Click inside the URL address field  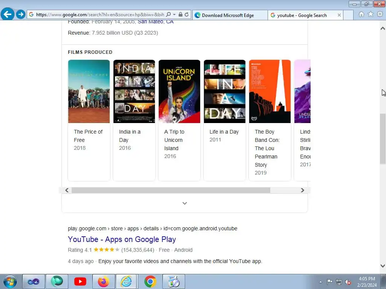[100, 15]
